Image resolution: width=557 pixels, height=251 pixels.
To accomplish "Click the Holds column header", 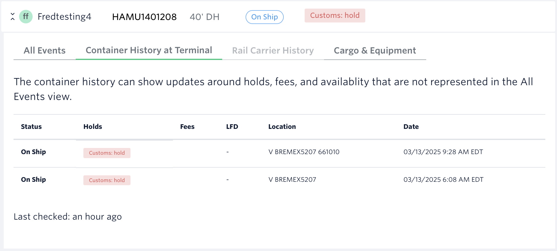I will pos(93,127).
